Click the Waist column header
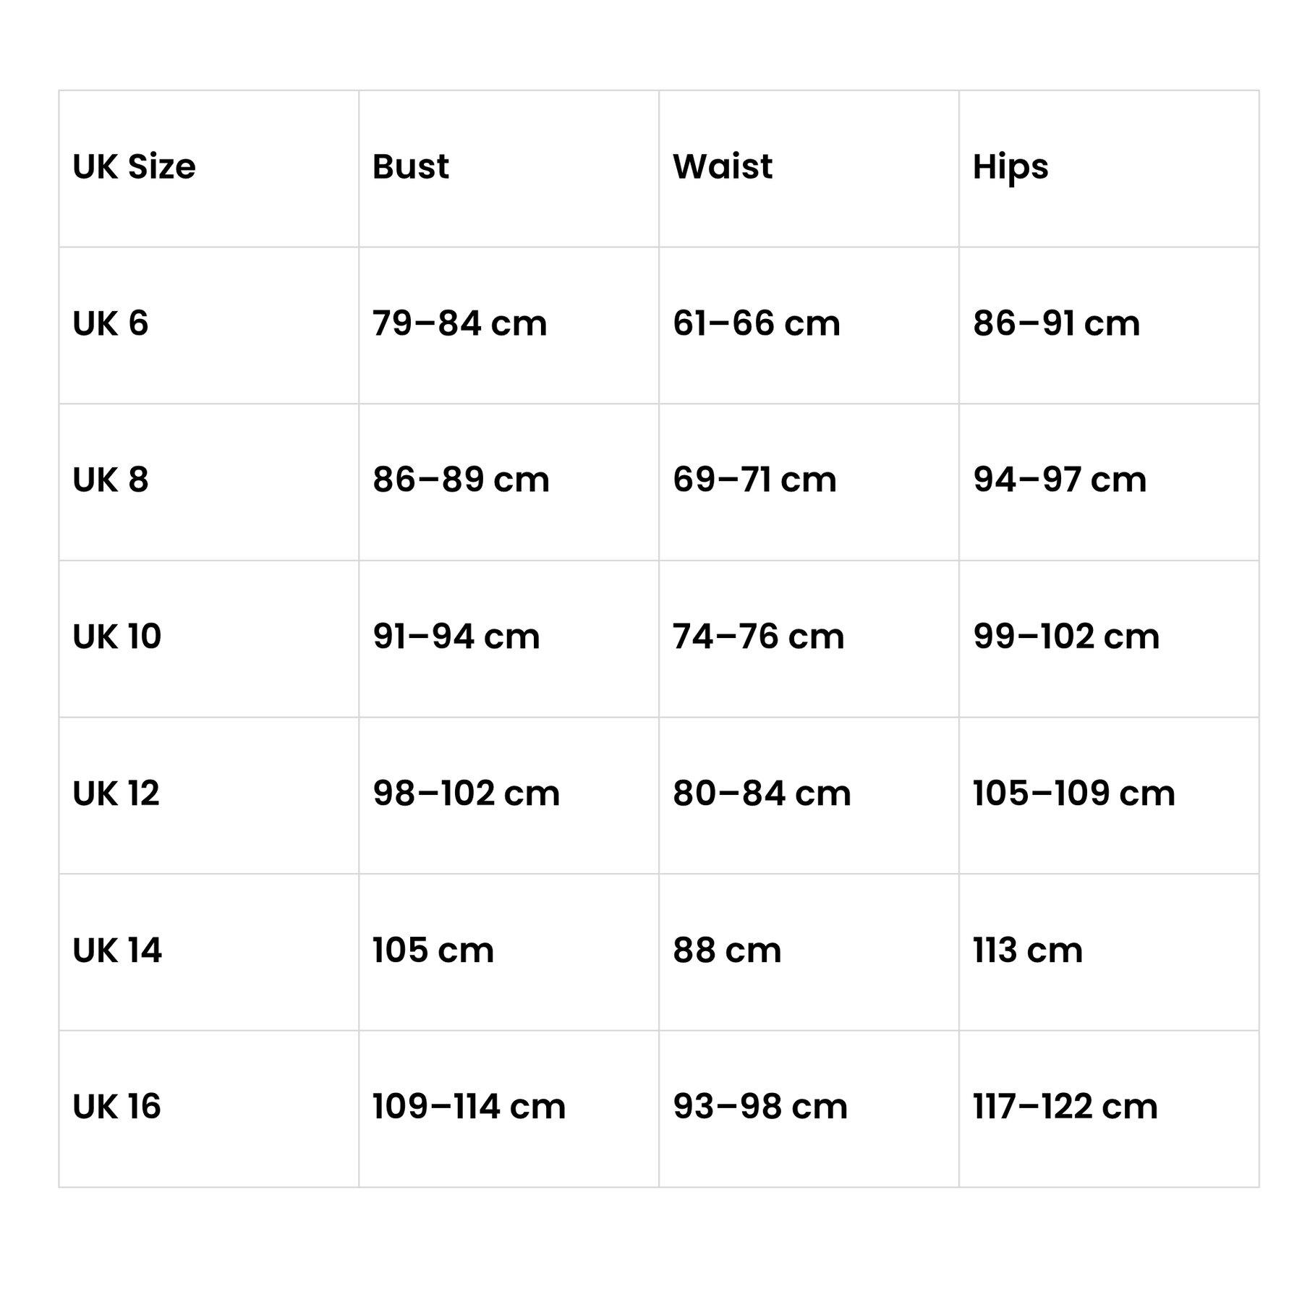The width and height of the screenshot is (1302, 1302). tap(722, 167)
